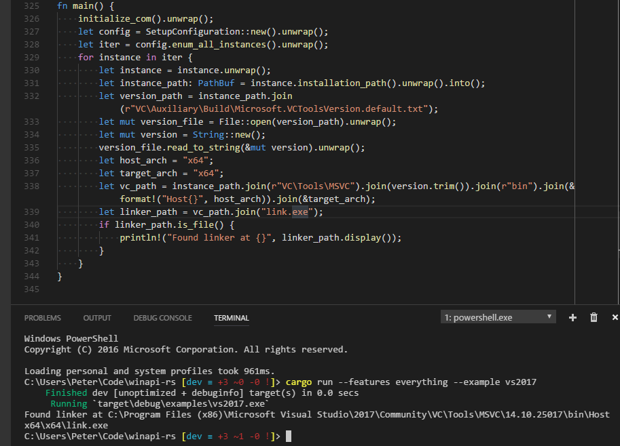Screen dimensions: 620x446
Task: Click the is_file() condition
Action: [x=200, y=225]
